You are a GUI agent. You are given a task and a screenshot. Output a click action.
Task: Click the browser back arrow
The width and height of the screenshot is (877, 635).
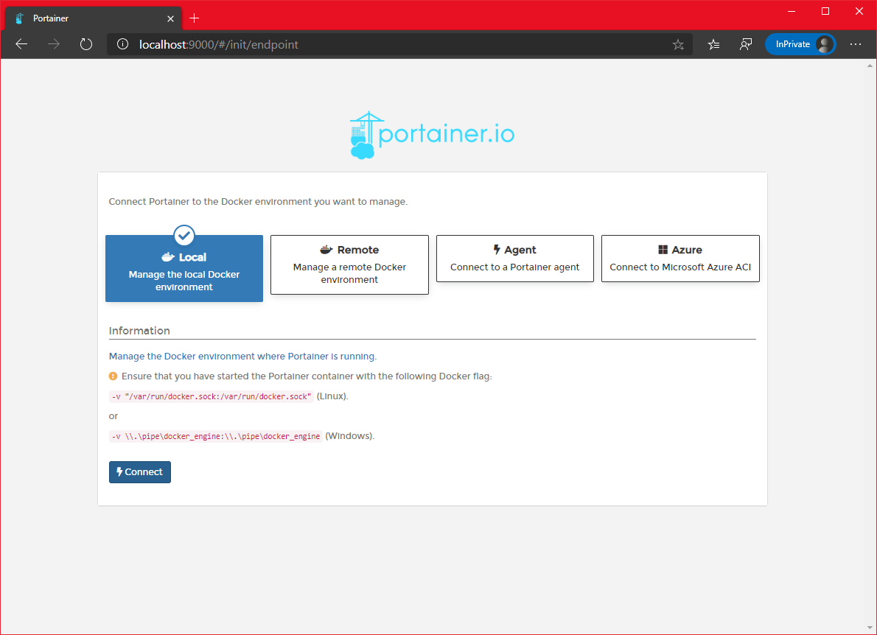(21, 44)
